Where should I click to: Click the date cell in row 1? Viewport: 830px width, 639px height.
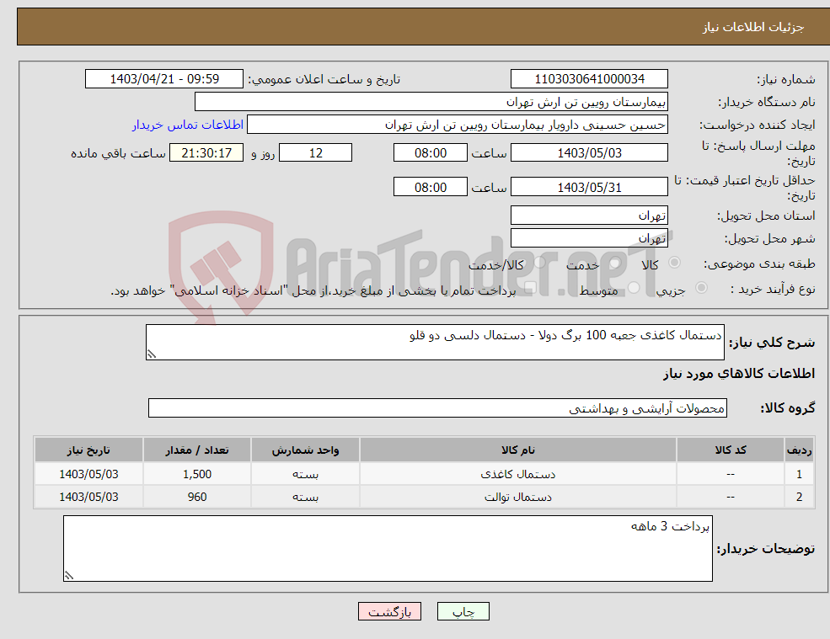tap(89, 474)
